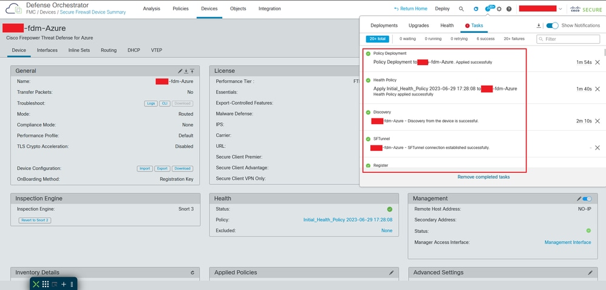Screen dimensions: 606x290
Task: Open the Analysis menu
Action: [x=152, y=9]
